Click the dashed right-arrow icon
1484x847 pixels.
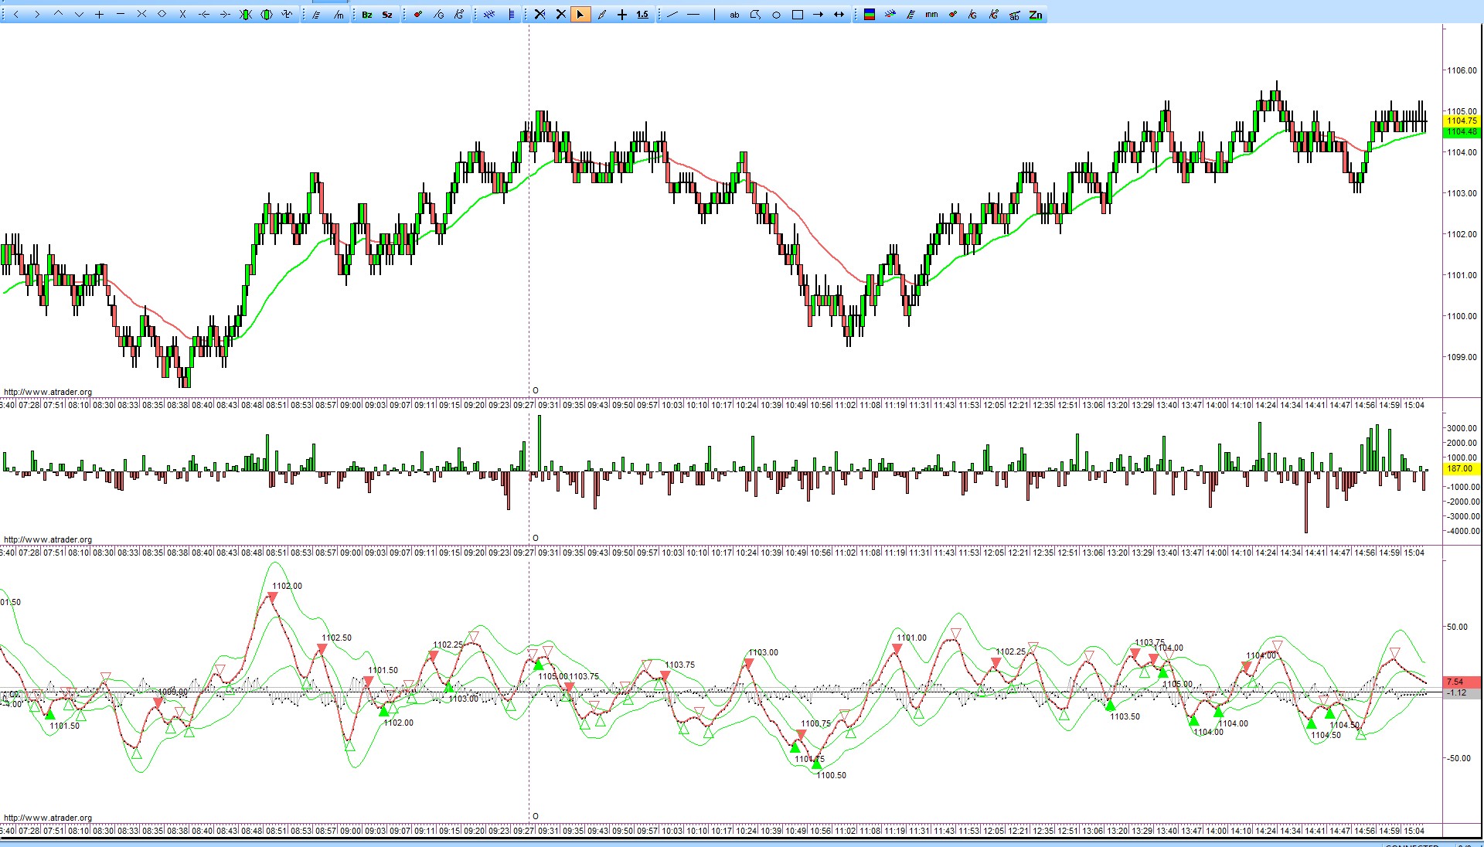coord(225,15)
